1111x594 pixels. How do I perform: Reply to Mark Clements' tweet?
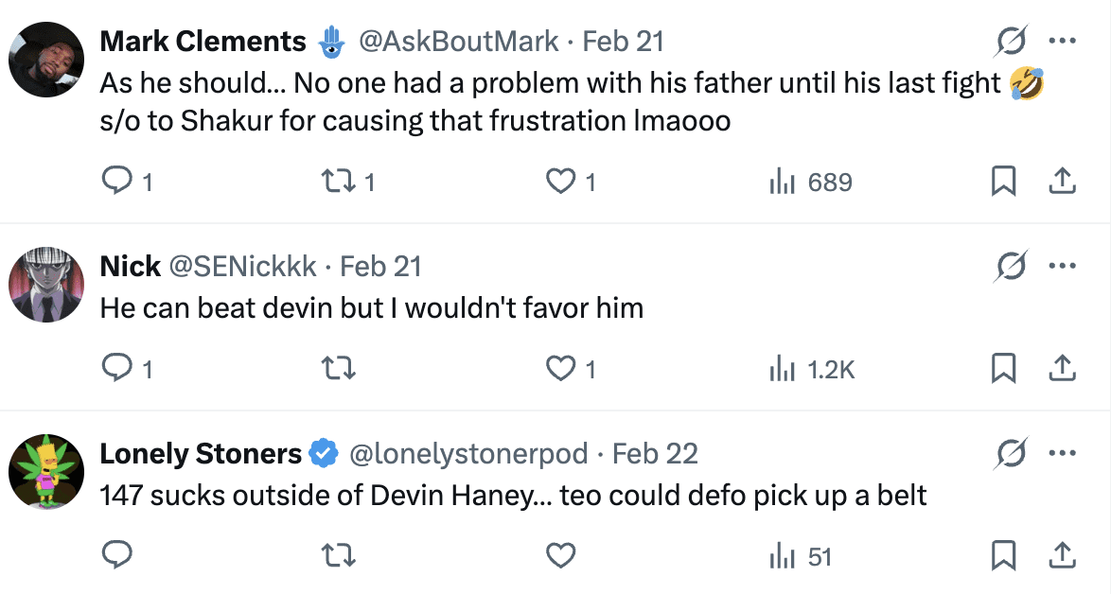(115, 182)
